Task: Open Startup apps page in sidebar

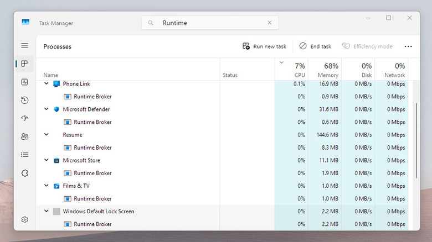Action: point(24,118)
